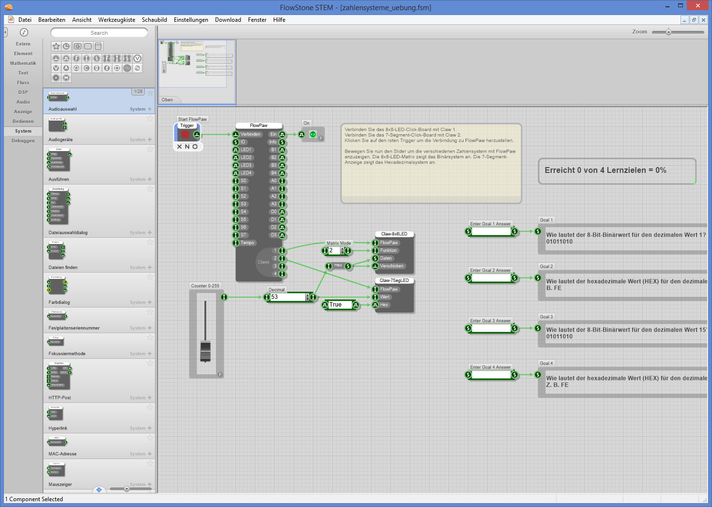Click the C connector type filter icon
The height and width of the screenshot is (507, 712).
(x=86, y=68)
